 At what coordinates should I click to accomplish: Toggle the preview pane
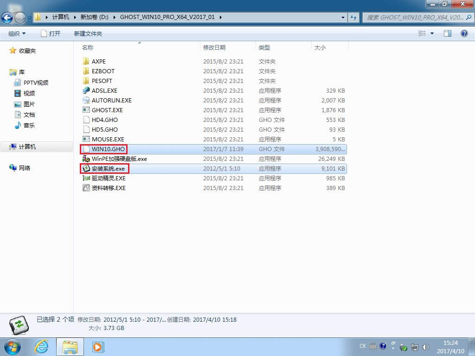click(448, 33)
